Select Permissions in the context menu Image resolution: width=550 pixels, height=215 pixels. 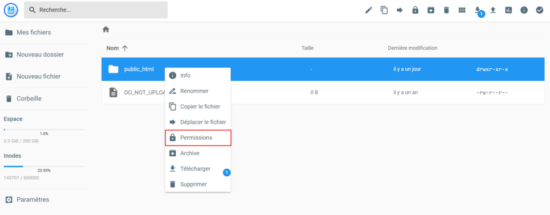click(198, 138)
